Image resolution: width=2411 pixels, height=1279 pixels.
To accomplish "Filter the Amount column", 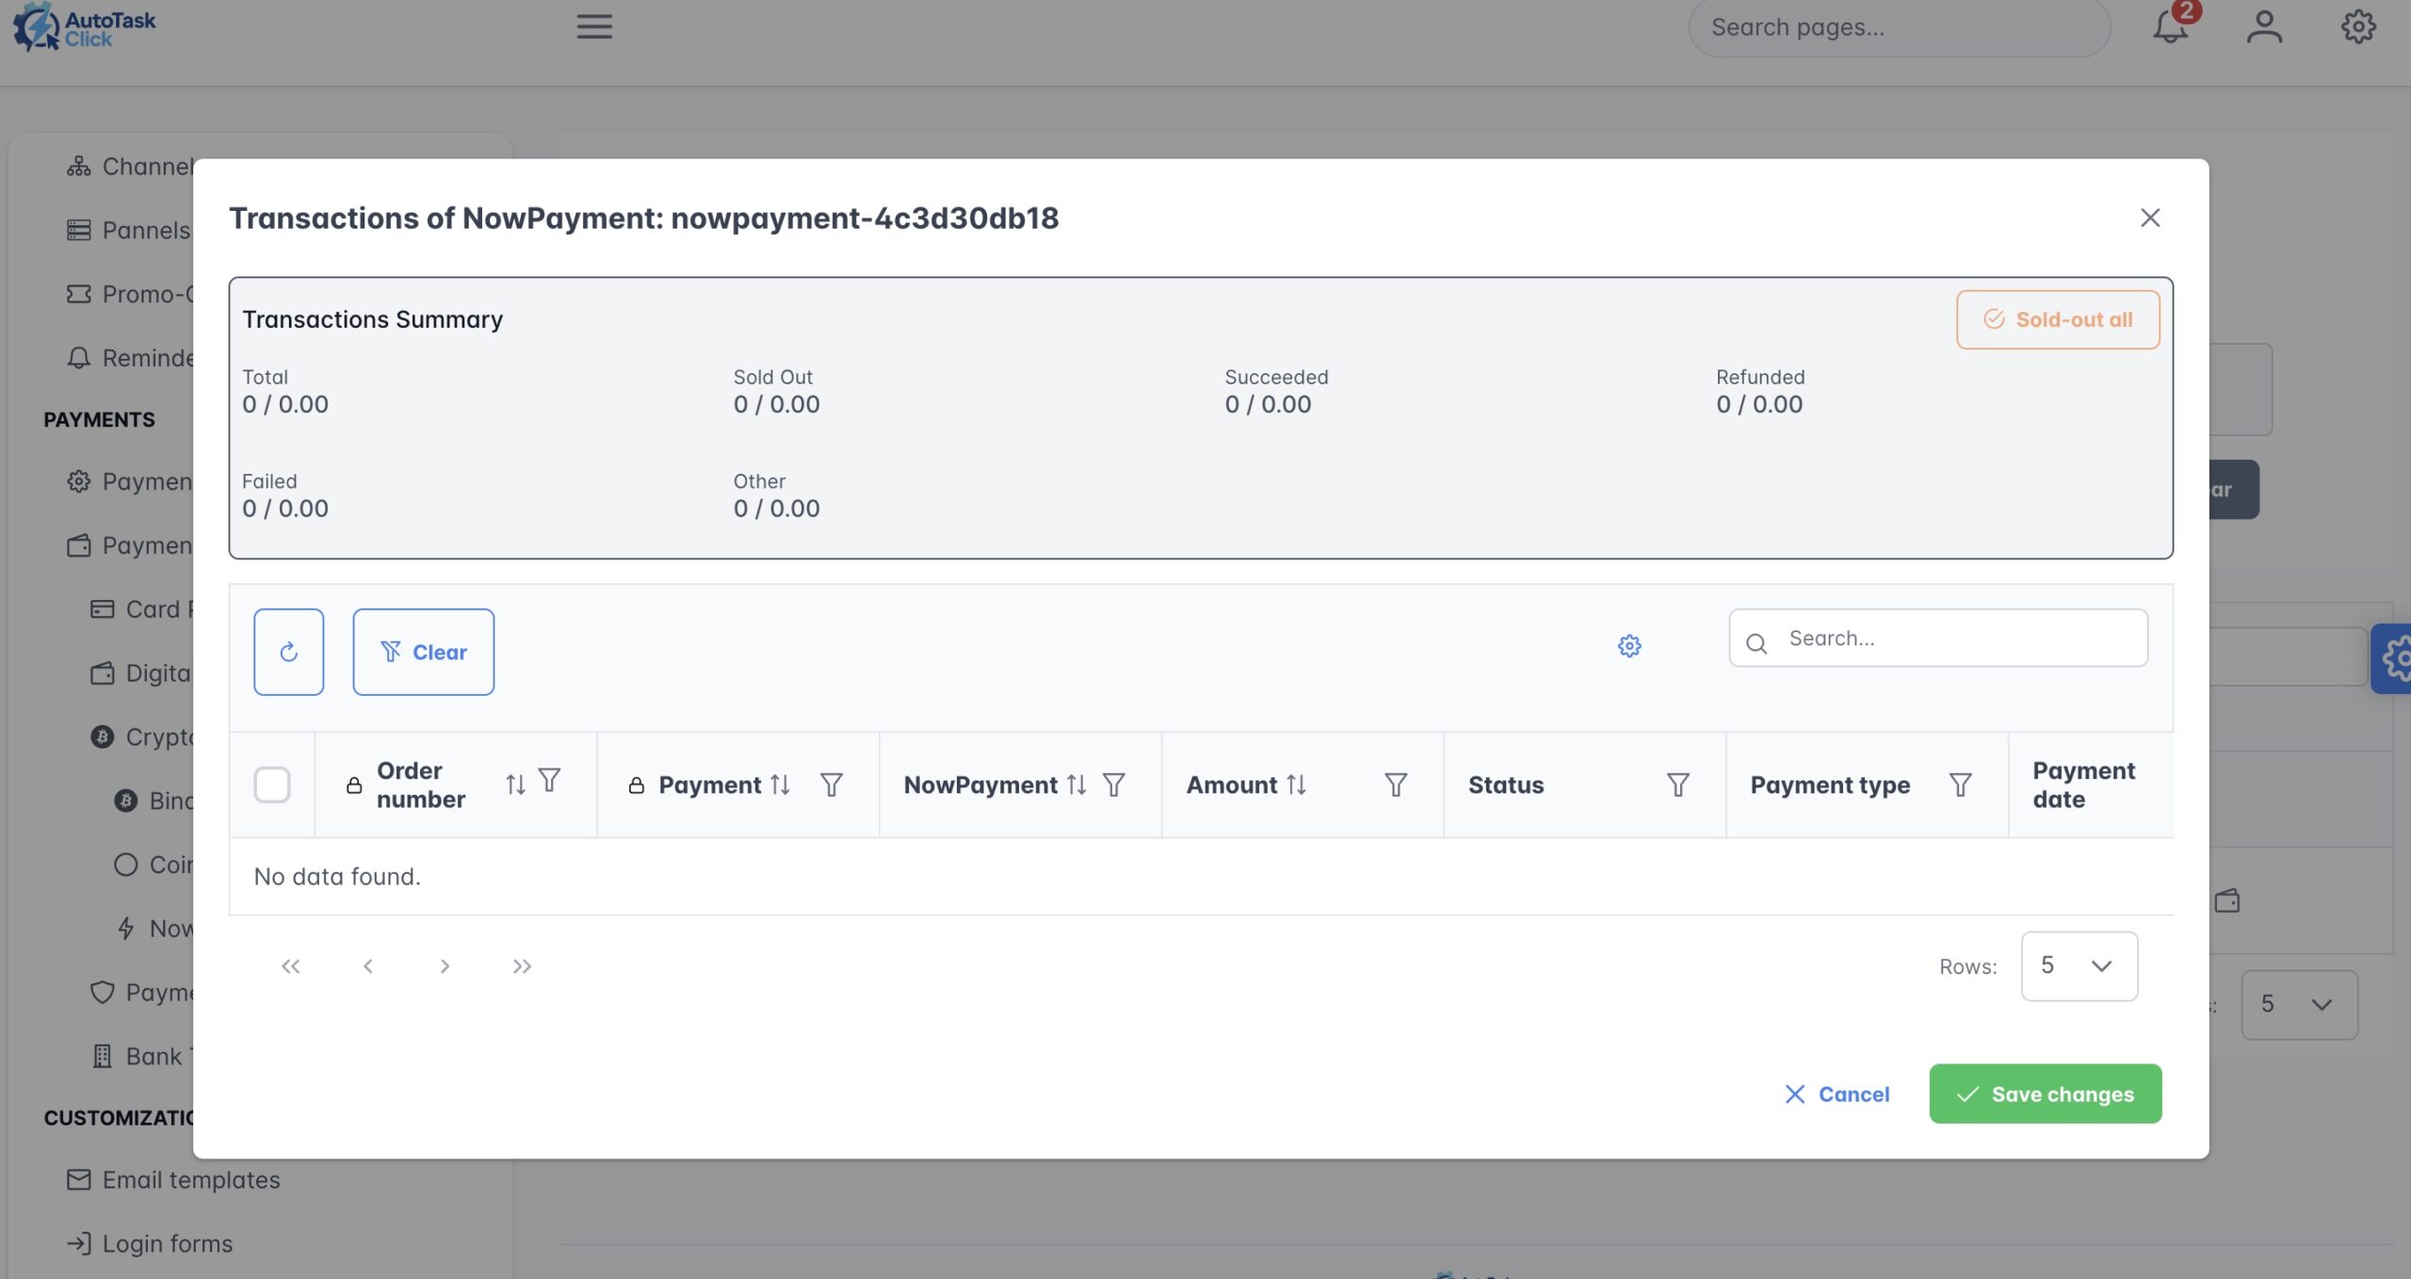I will point(1396,785).
